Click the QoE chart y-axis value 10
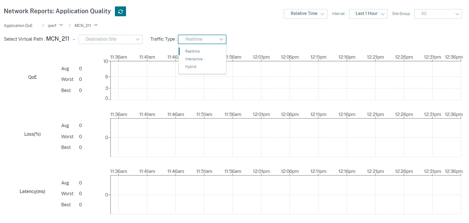The image size is (469, 223). click(x=105, y=62)
